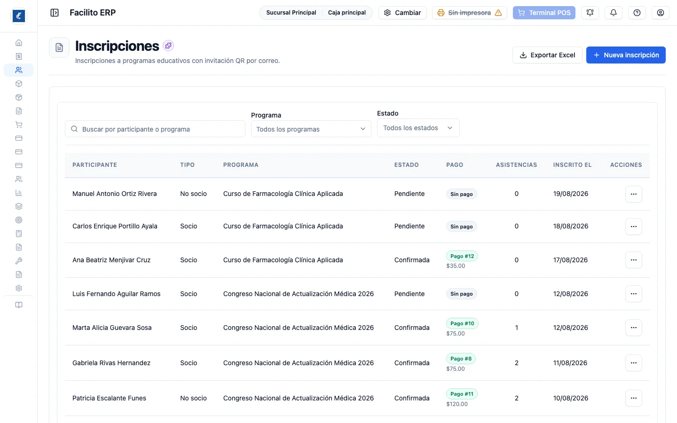Click the Pago #11 badge
677x423 pixels.
pyautogui.click(x=462, y=394)
